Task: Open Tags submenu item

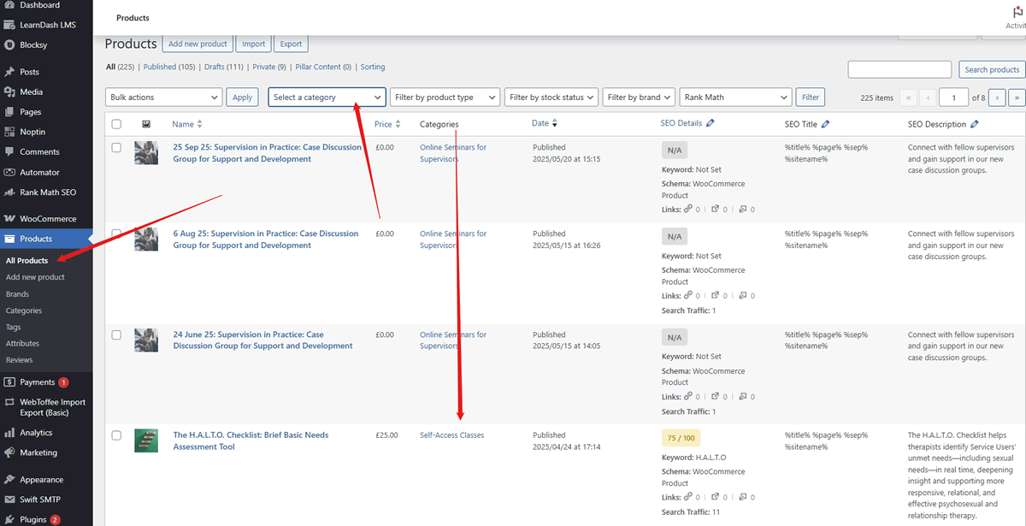Action: tap(13, 327)
